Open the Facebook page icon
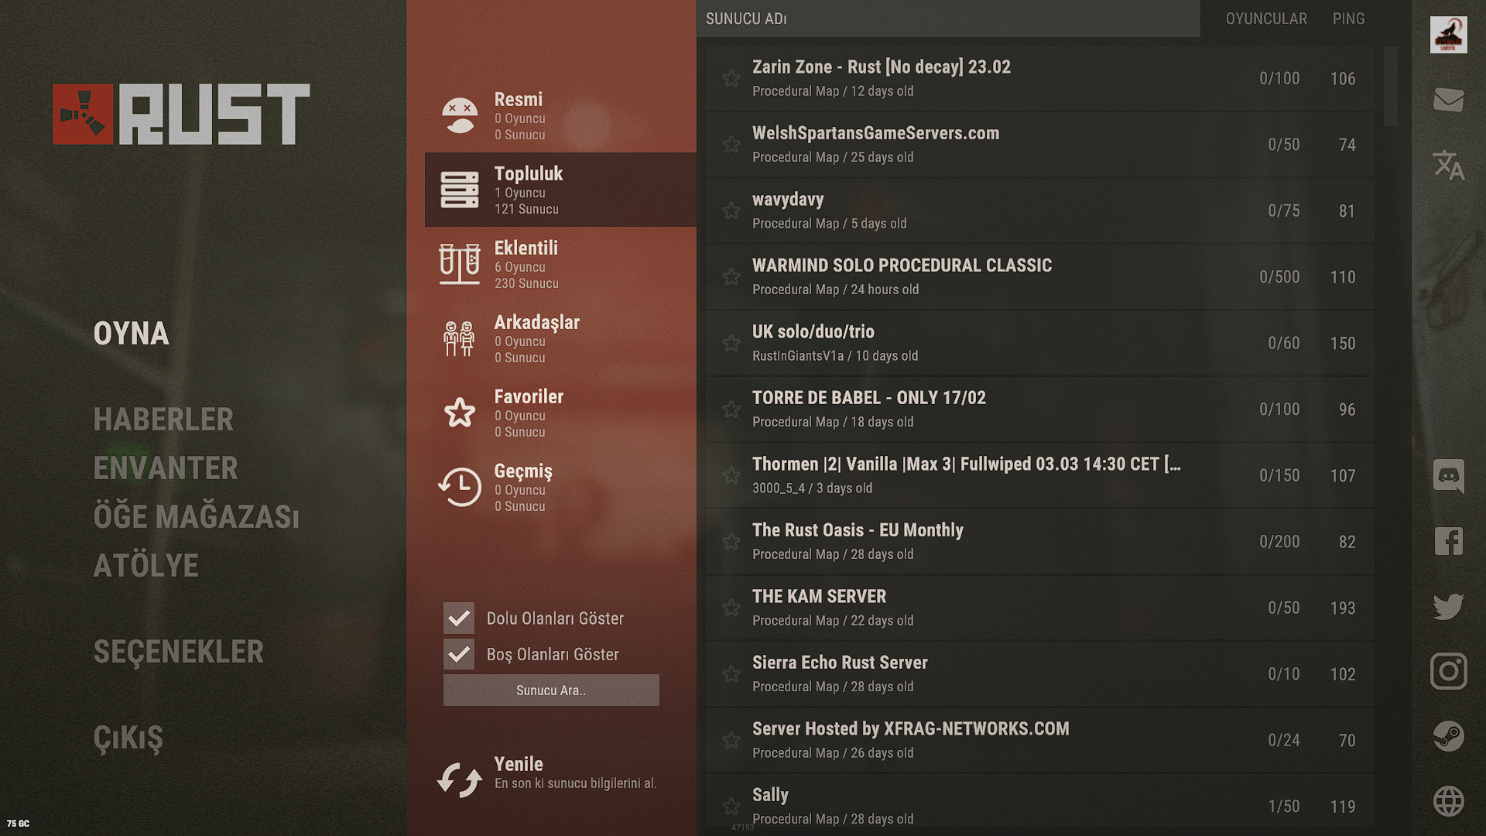 point(1448,541)
